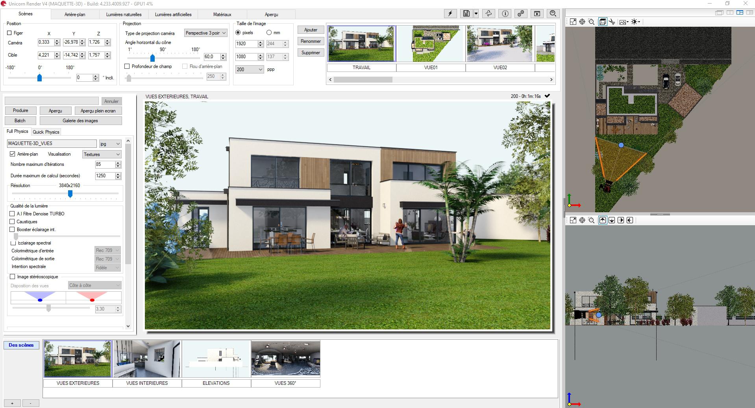Open the info icon in the top toolbar

pos(505,14)
